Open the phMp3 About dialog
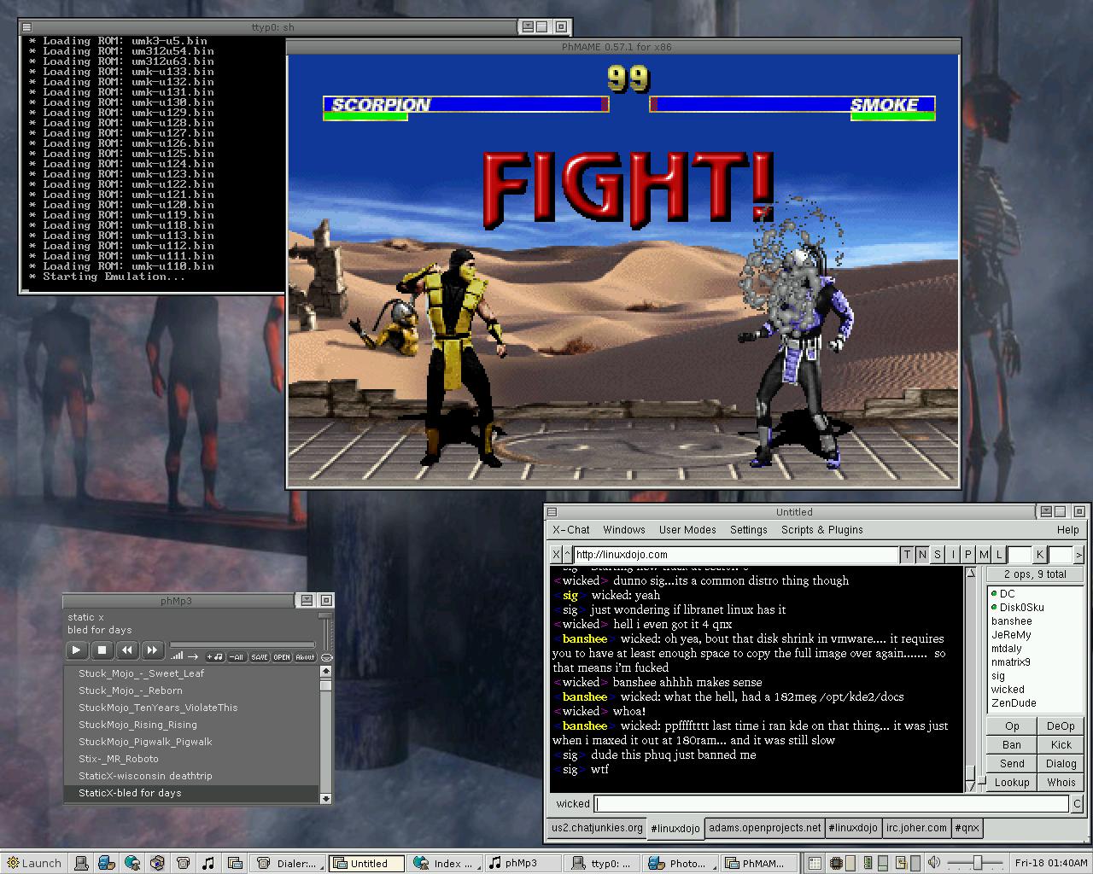 coord(305,657)
